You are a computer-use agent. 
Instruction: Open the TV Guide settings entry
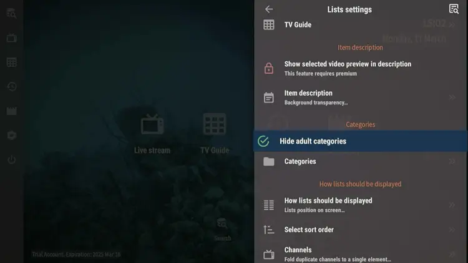point(298,25)
